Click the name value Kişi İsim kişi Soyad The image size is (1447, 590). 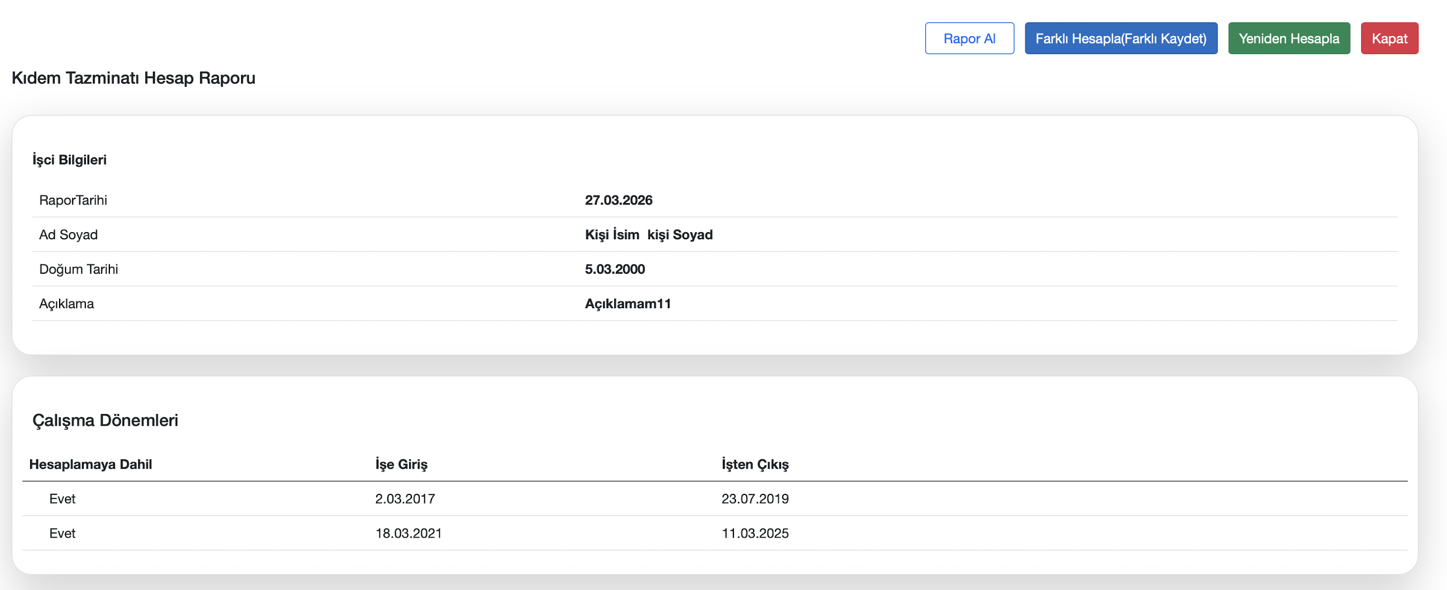pyautogui.click(x=648, y=235)
